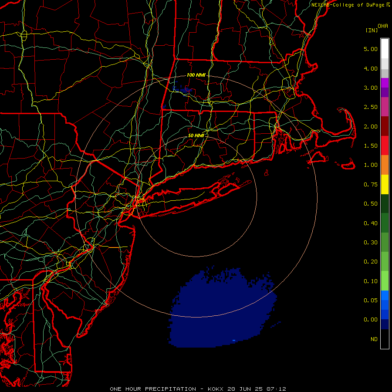The height and width of the screenshot is (392, 392).
Task: Click the 100 NMI range ring label
Action: click(196, 75)
